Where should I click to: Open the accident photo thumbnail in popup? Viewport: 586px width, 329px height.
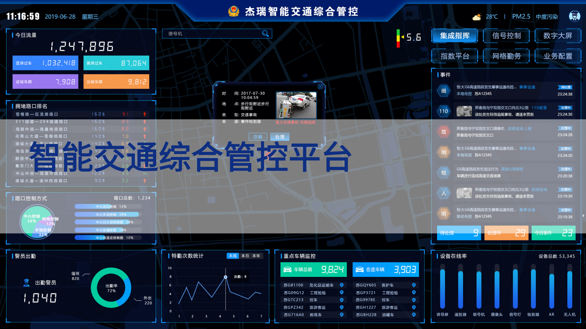coord(296,105)
